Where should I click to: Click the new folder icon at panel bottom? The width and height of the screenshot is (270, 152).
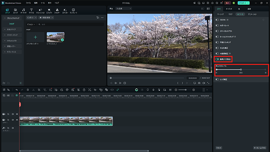(4, 83)
